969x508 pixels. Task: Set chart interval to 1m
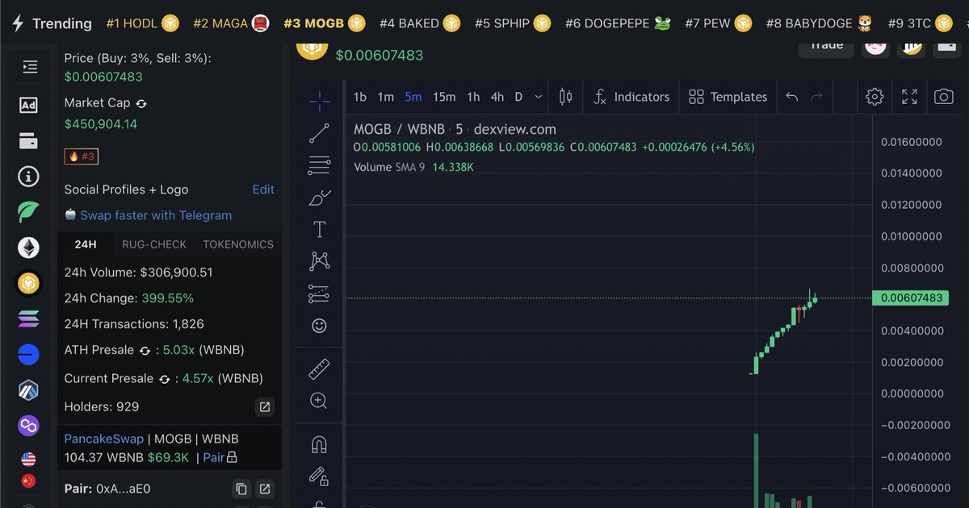point(386,97)
